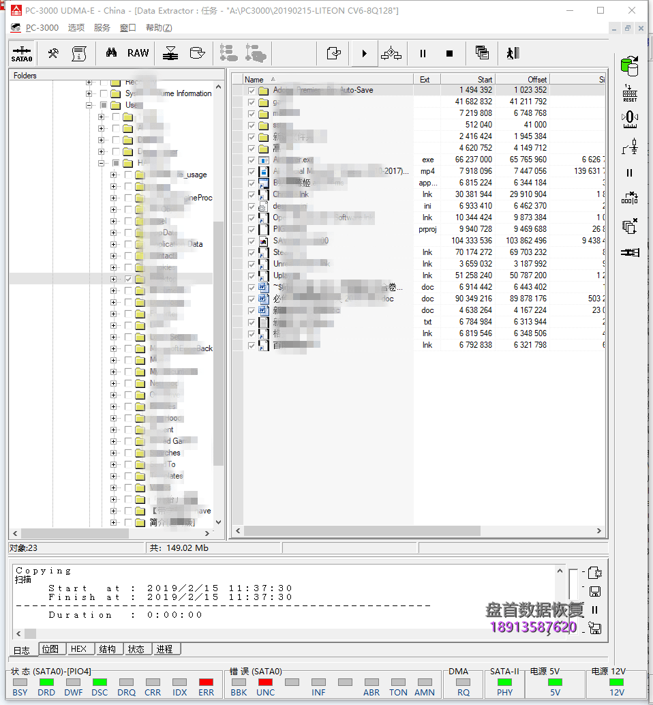Image resolution: width=653 pixels, height=705 pixels.
Task: Toggle checkbox for Adobe Premiere Auto-Save folder
Action: tap(252, 91)
